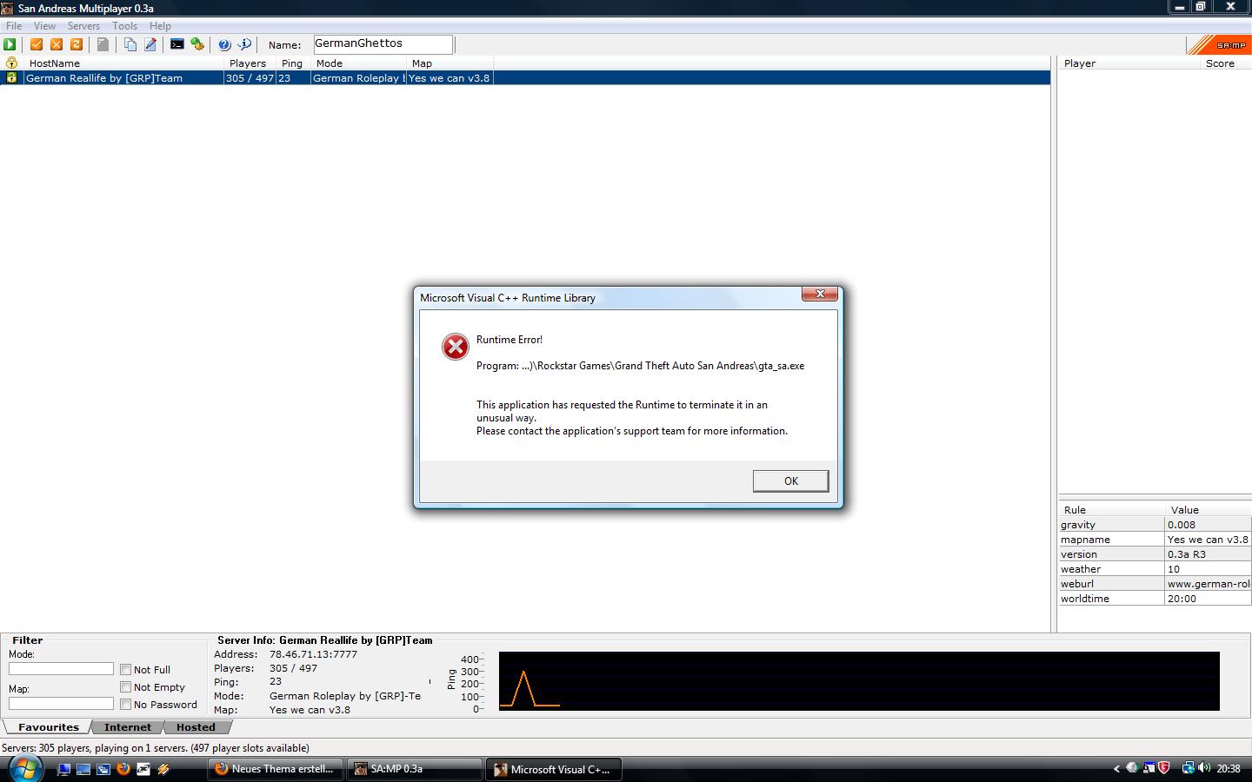Show hidden tray icons arrow
This screenshot has height=782, width=1252.
click(x=1116, y=769)
